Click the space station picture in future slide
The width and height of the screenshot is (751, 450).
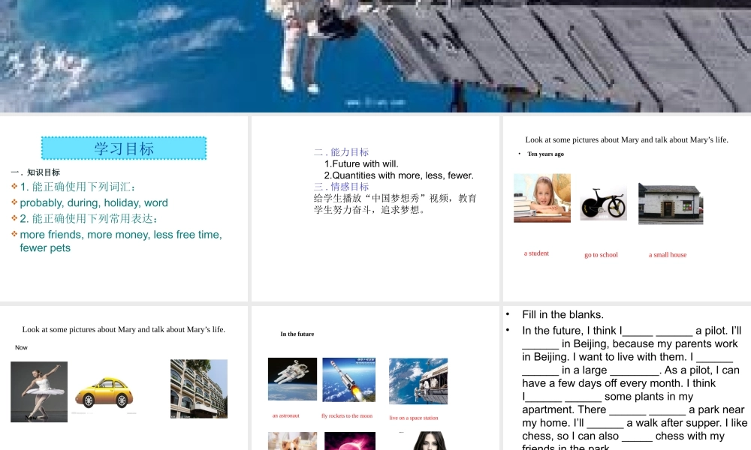[x=418, y=381]
